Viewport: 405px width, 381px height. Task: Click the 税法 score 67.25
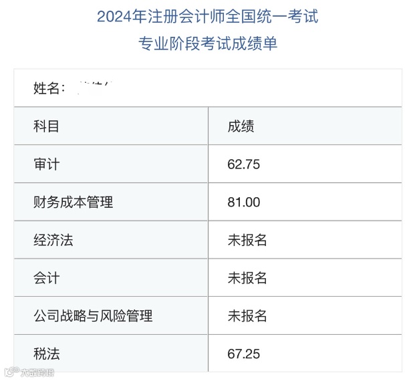coord(243,354)
